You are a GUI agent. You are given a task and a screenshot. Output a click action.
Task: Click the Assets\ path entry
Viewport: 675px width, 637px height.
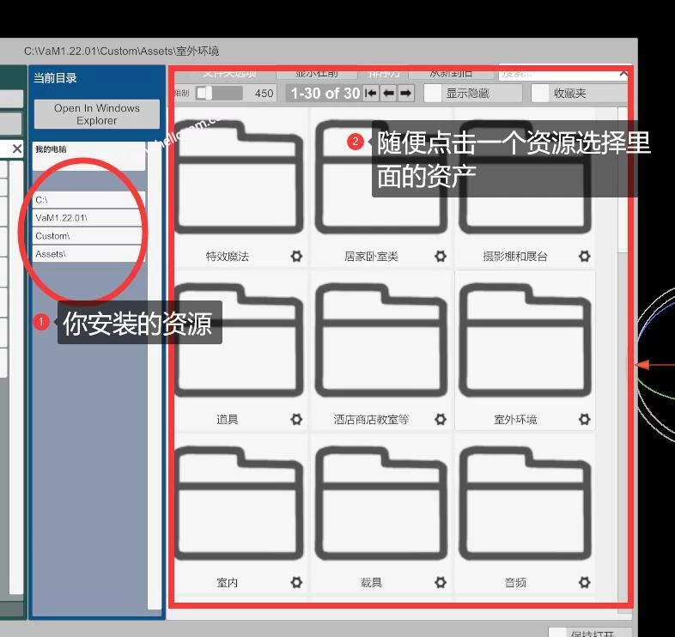pyautogui.click(x=88, y=254)
